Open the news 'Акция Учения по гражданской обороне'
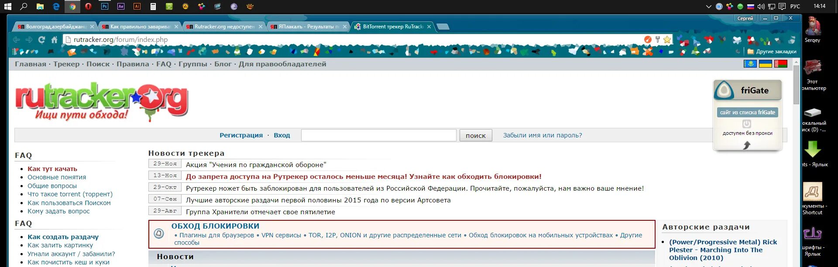838x267 pixels. [x=256, y=165]
